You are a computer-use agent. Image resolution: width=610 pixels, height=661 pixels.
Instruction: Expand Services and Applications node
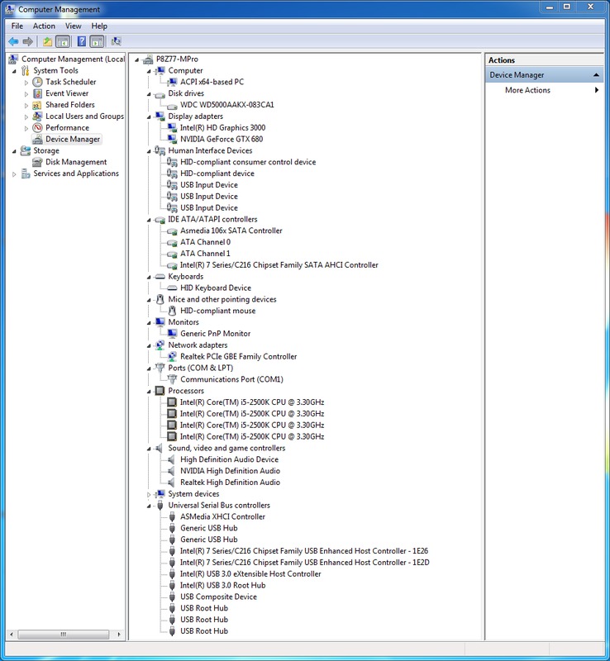tap(14, 174)
